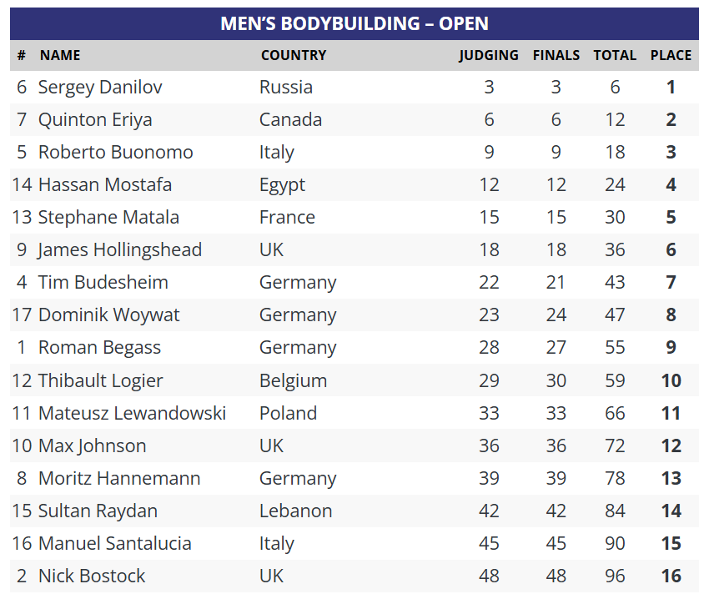
Task: Select the name Mateusz Lewandowski
Action: click(132, 413)
